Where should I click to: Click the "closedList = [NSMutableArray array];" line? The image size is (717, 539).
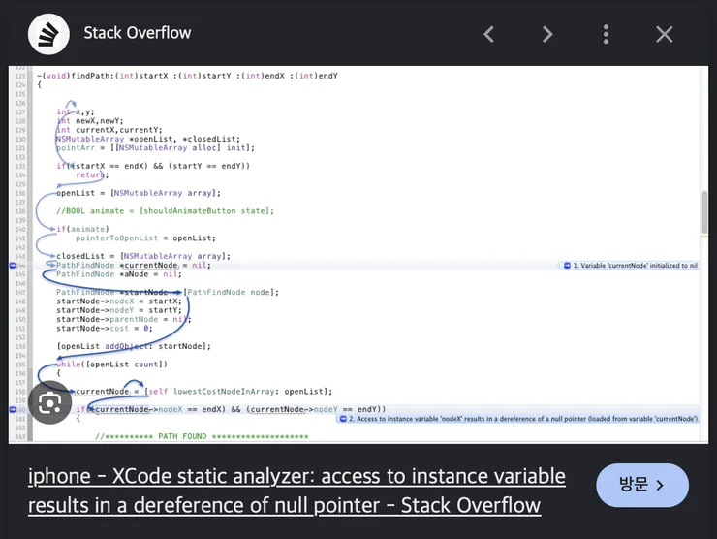[x=143, y=256]
